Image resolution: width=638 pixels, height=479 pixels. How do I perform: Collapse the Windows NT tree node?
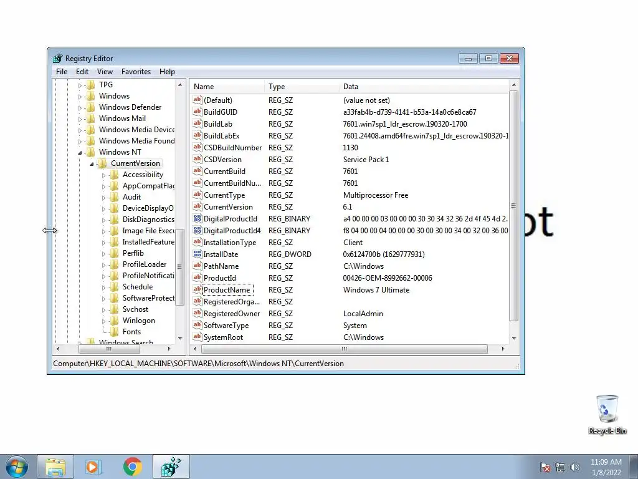[x=80, y=153]
